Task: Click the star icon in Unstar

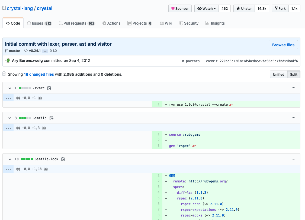Action: tap(238, 8)
